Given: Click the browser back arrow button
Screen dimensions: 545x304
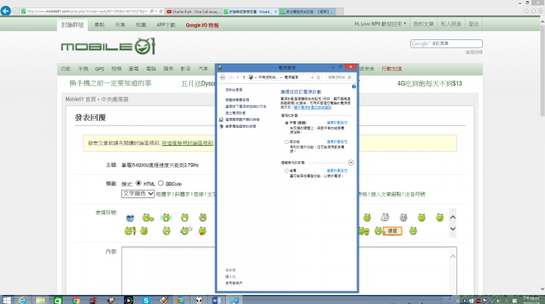Looking at the screenshot, I should point(5,11).
